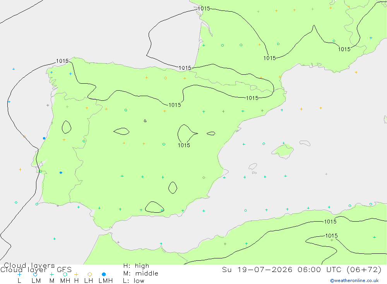The height and width of the screenshot is (284, 387).
Task: Click the blue plus low-cloud legend symbol
Action: pos(19,274)
